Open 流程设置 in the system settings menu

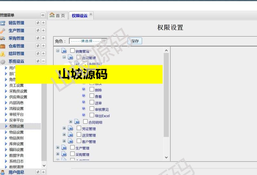[x=16, y=109]
